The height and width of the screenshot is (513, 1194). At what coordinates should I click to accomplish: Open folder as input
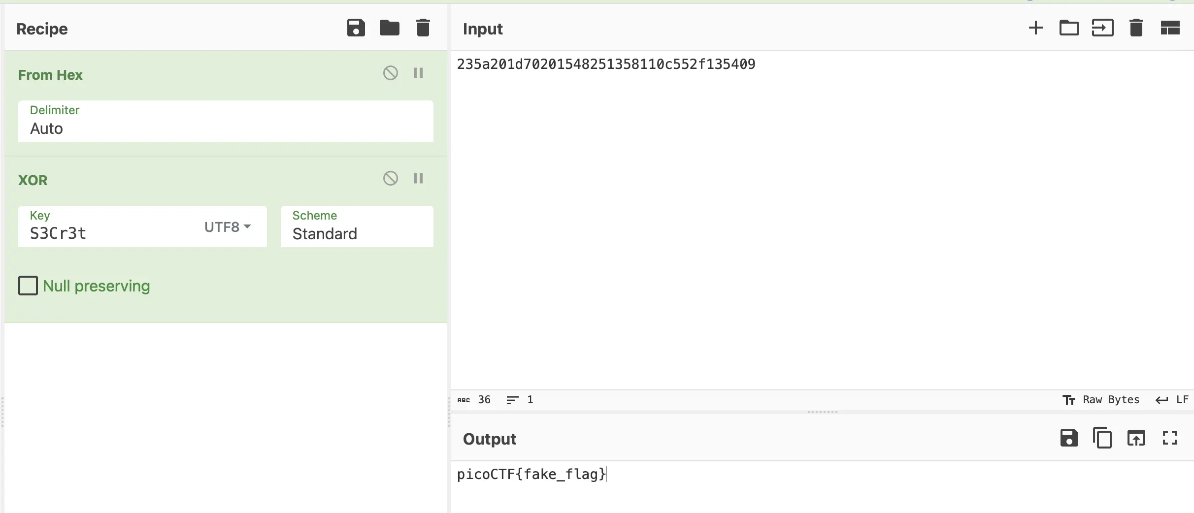tap(1069, 28)
